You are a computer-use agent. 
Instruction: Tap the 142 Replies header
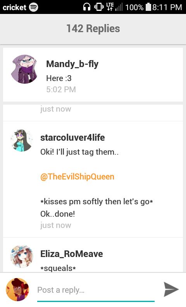click(x=93, y=29)
